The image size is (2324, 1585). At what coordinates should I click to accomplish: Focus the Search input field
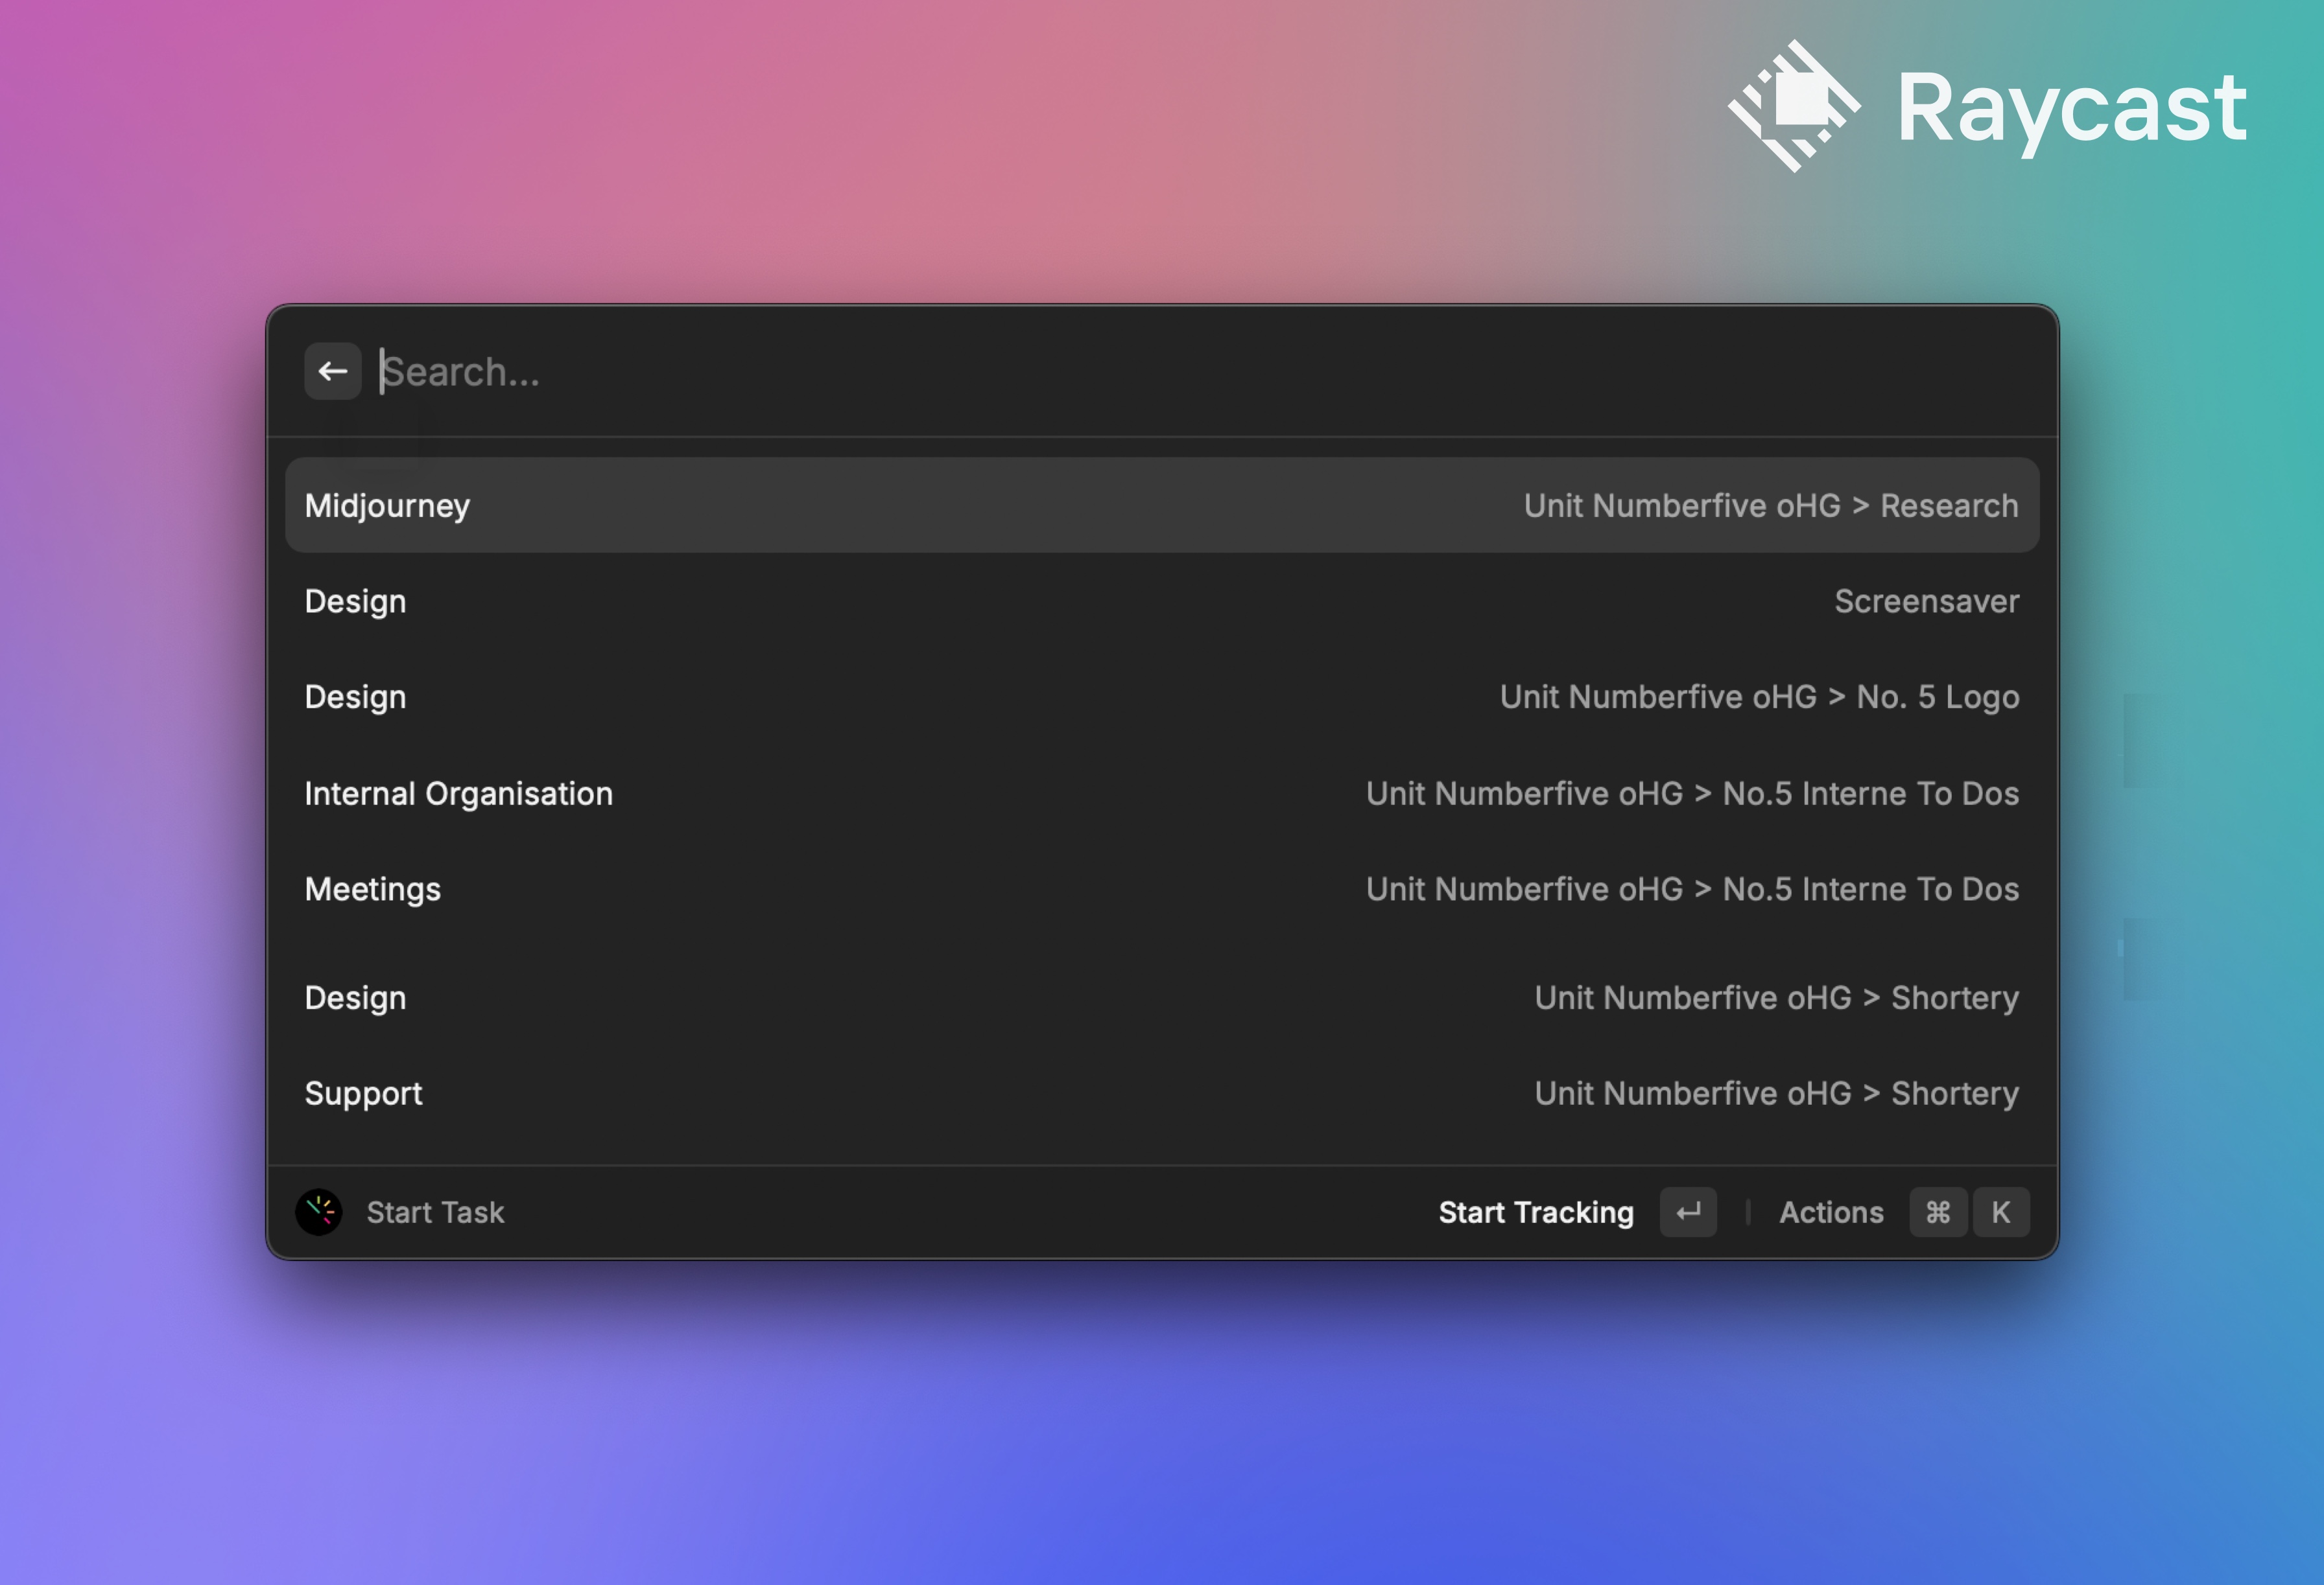(1200, 372)
